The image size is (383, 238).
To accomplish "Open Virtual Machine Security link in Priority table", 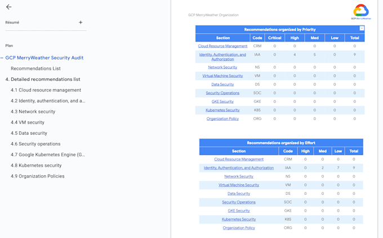I will [222, 76].
